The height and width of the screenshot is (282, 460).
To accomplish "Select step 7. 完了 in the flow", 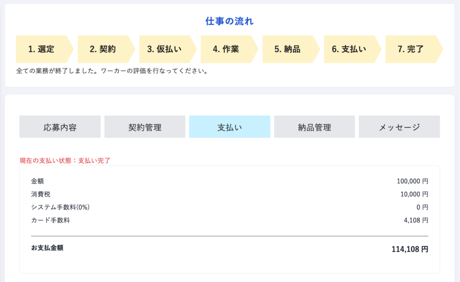I will click(x=411, y=49).
